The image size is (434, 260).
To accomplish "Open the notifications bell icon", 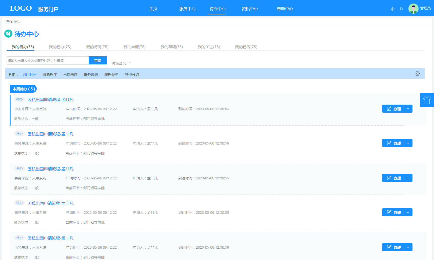I will [x=401, y=9].
